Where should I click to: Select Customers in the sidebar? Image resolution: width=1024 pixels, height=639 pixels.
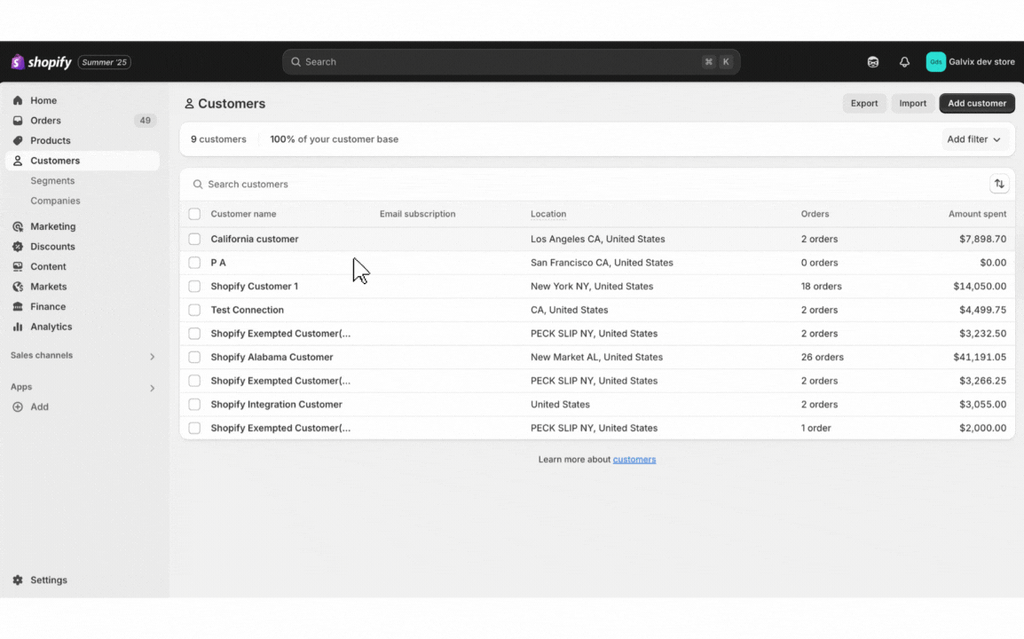click(x=83, y=161)
